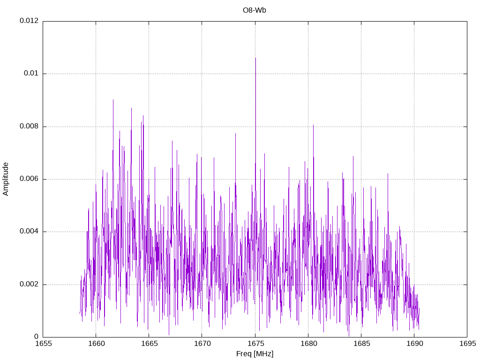
Task: Click the plot title O8-Wb
Action: tap(255, 10)
